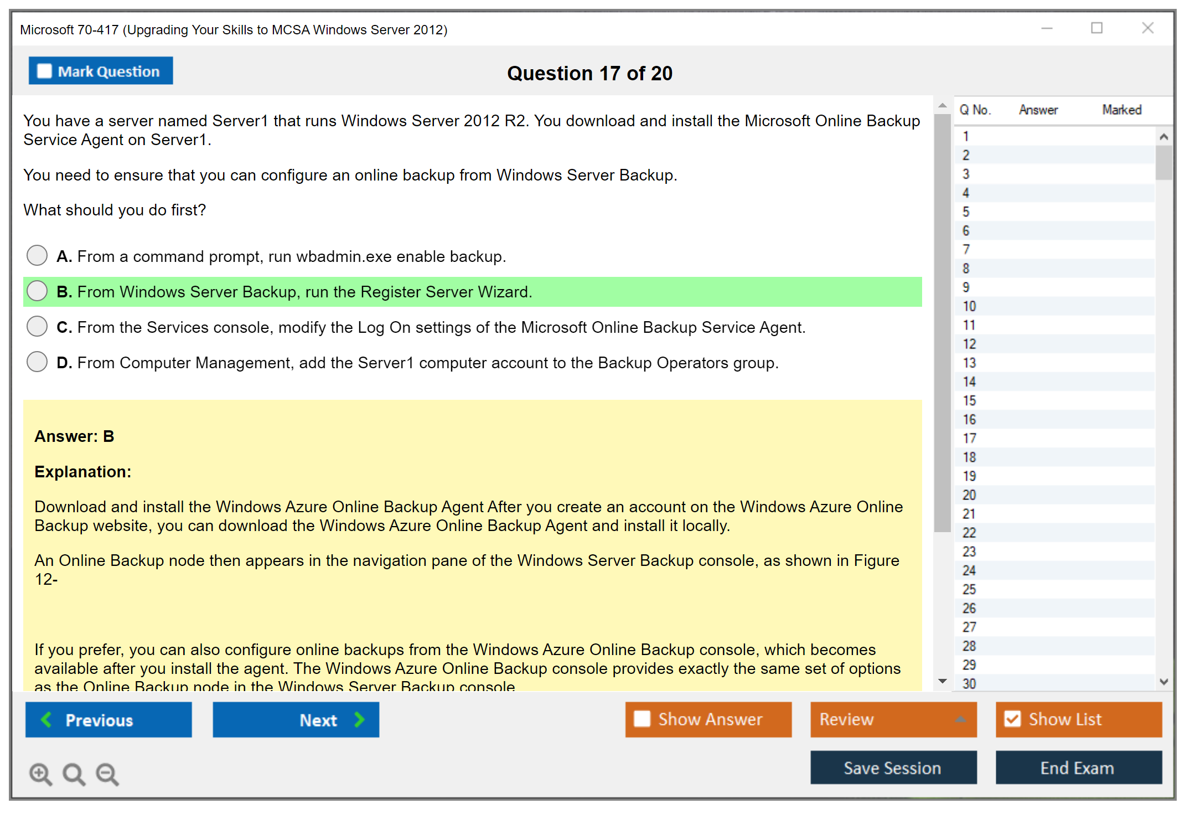Jump to question 25 in the list
1190x814 pixels.
(969, 589)
